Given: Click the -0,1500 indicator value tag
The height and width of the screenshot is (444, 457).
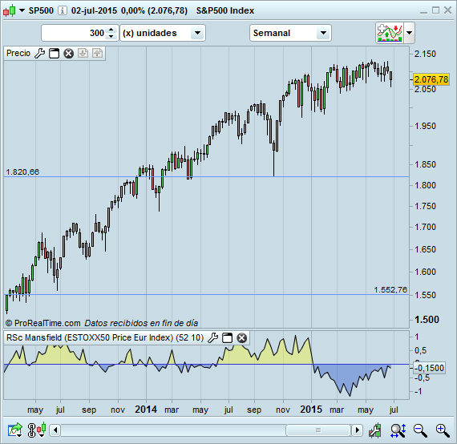Looking at the screenshot, I should (430, 368).
